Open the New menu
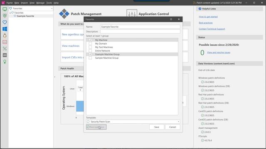This screenshot has height=149, width=266. 17,3
